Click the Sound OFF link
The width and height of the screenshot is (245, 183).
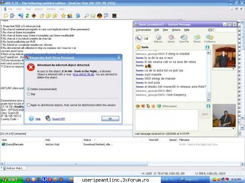coord(58,119)
